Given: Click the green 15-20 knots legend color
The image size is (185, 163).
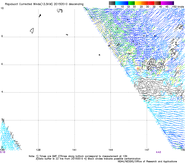Looking at the screenshot, I should point(131,3).
